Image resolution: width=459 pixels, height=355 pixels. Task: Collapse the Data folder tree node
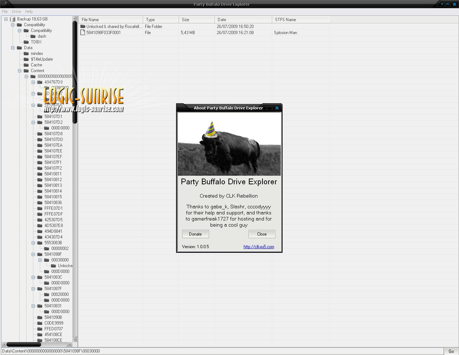(13, 48)
